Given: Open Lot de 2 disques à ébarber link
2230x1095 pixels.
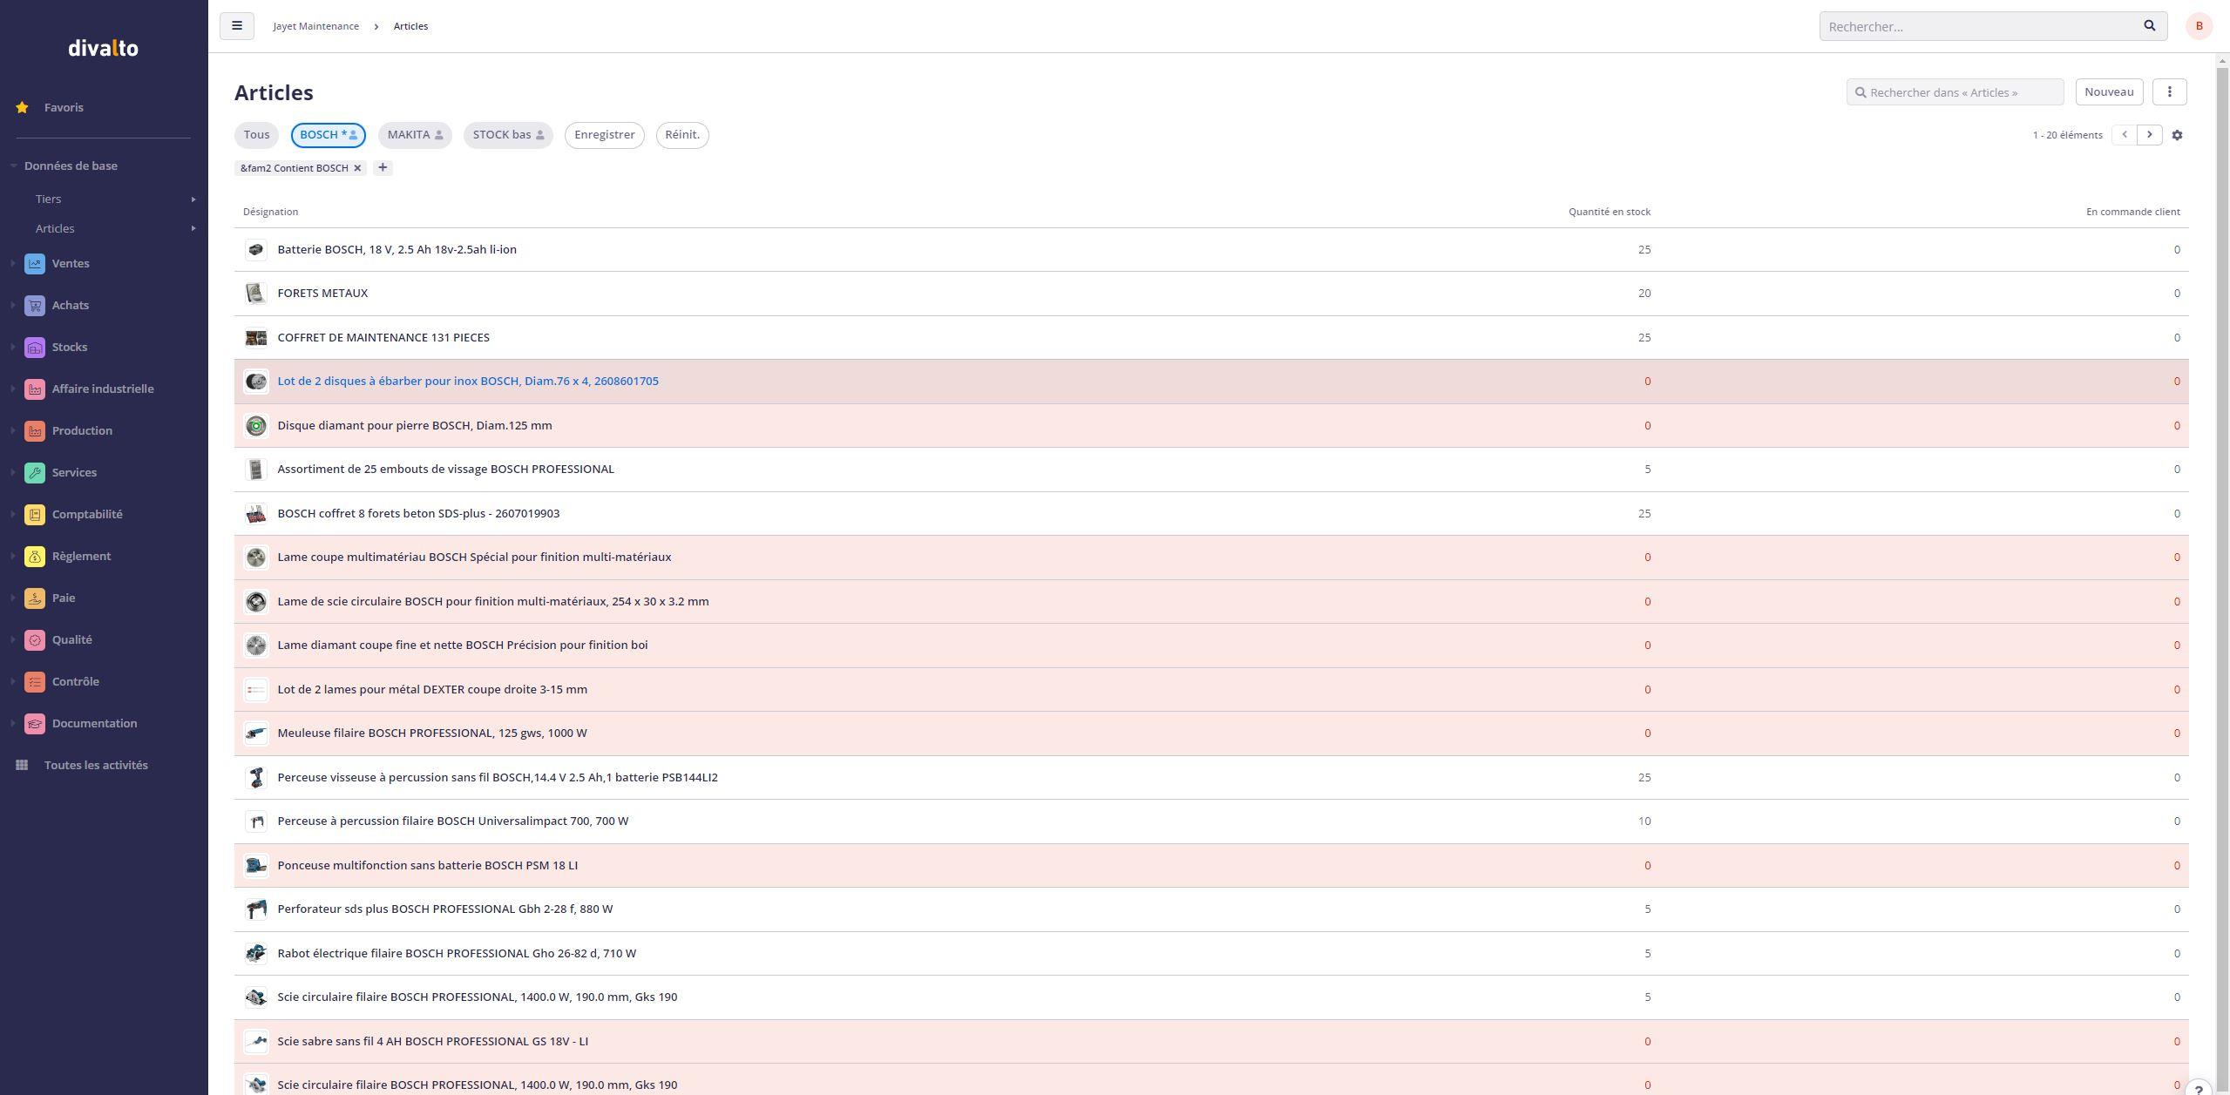Looking at the screenshot, I should click(x=468, y=382).
